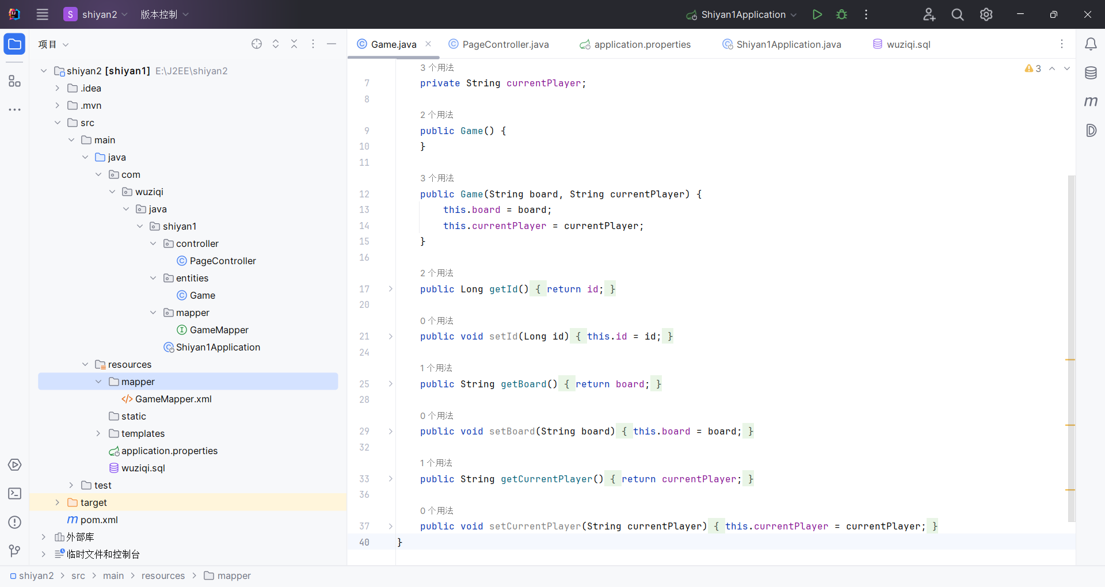Expand the .mvn folder
The height and width of the screenshot is (587, 1105).
pos(57,105)
